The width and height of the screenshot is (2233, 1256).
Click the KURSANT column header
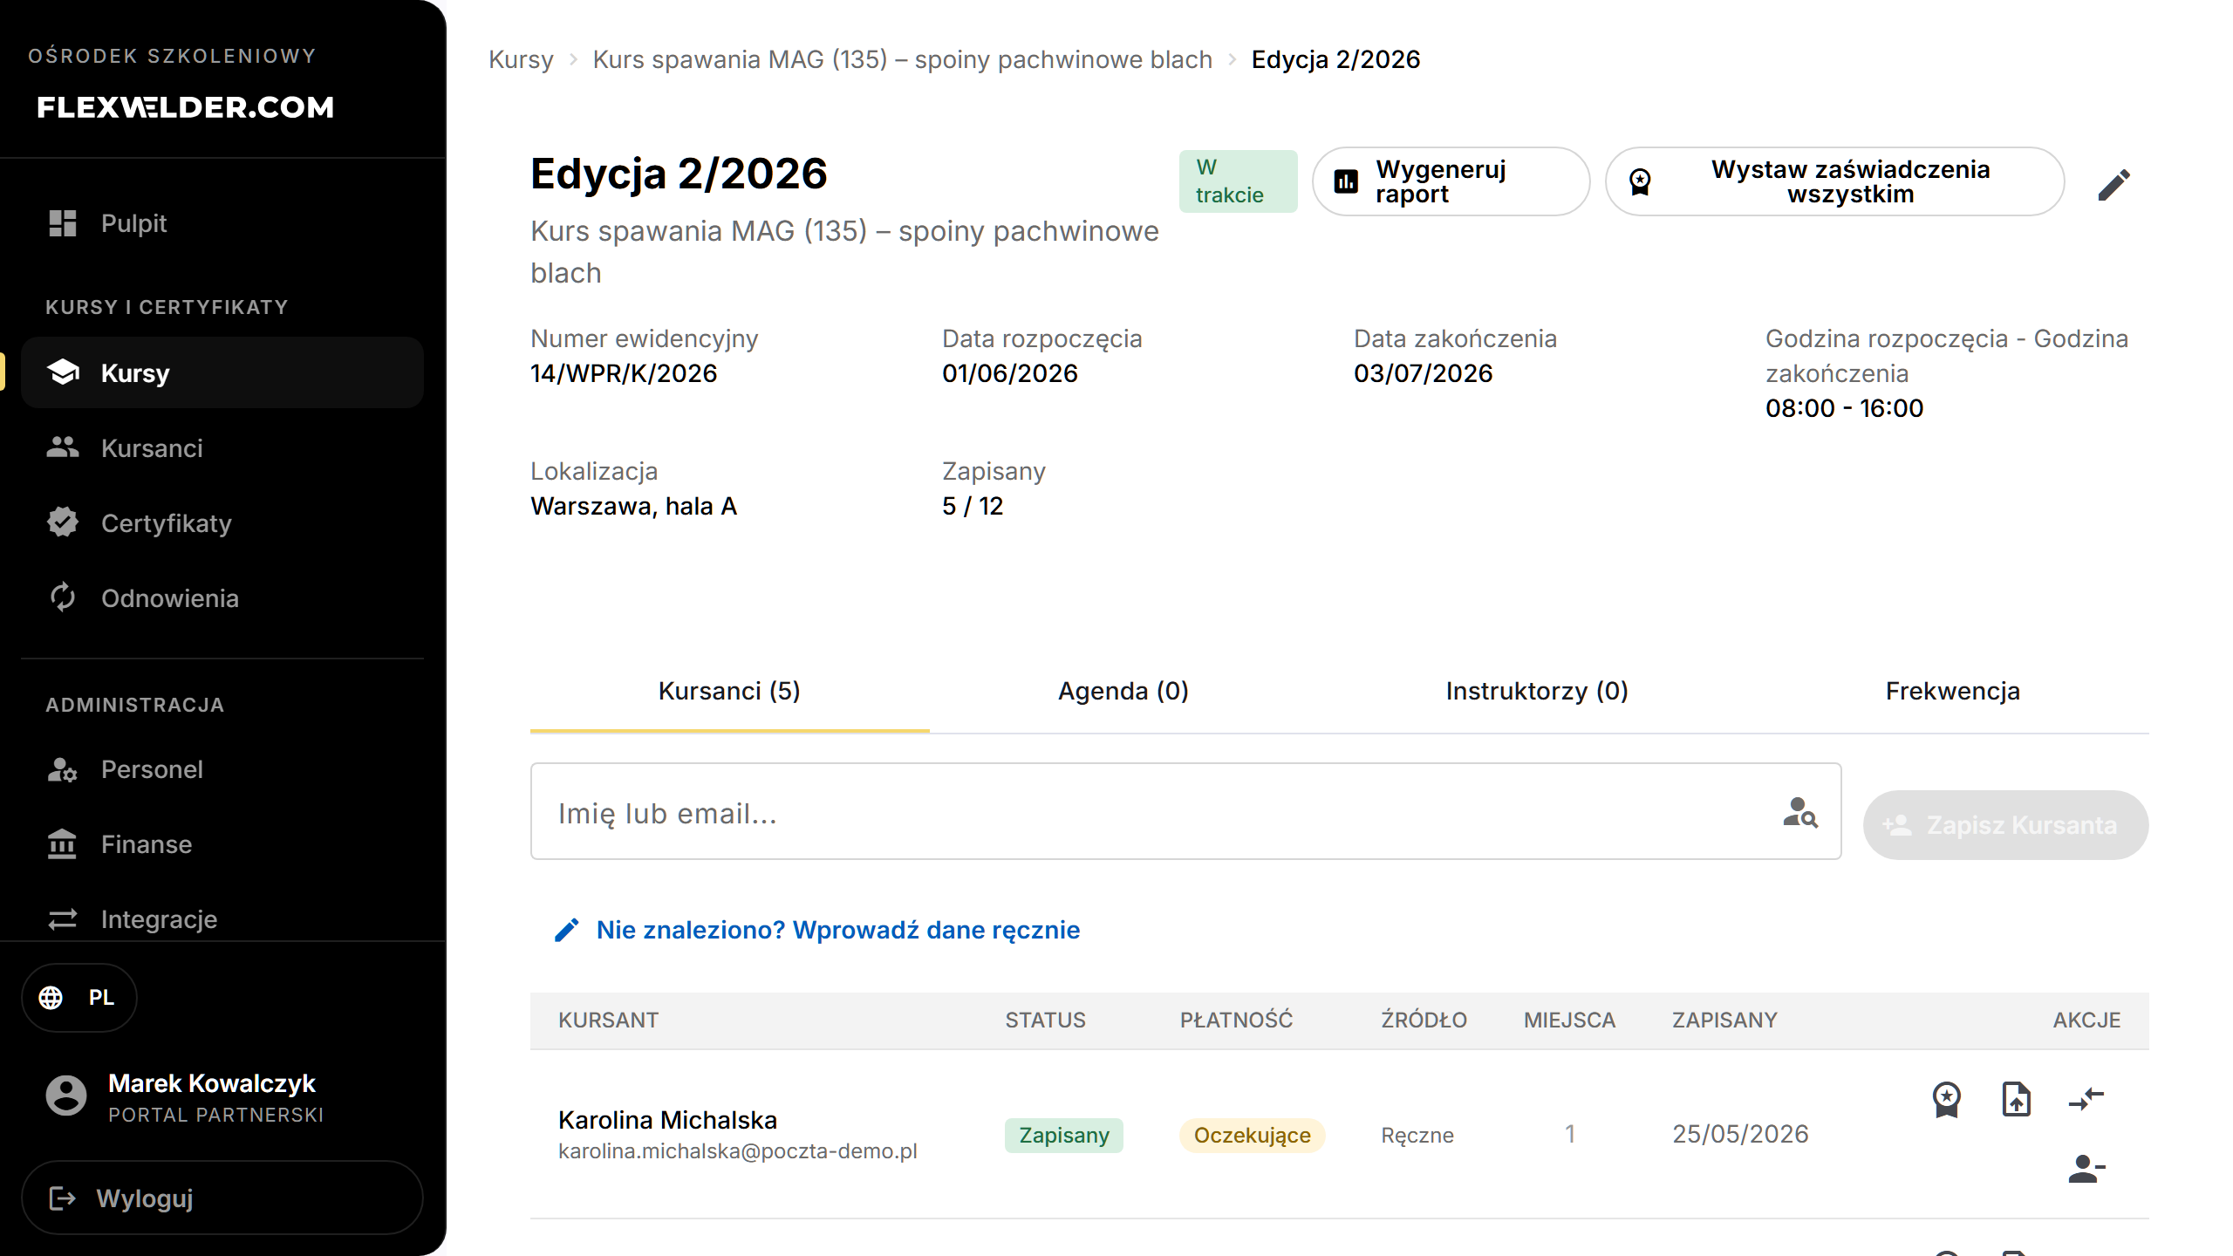tap(609, 1020)
